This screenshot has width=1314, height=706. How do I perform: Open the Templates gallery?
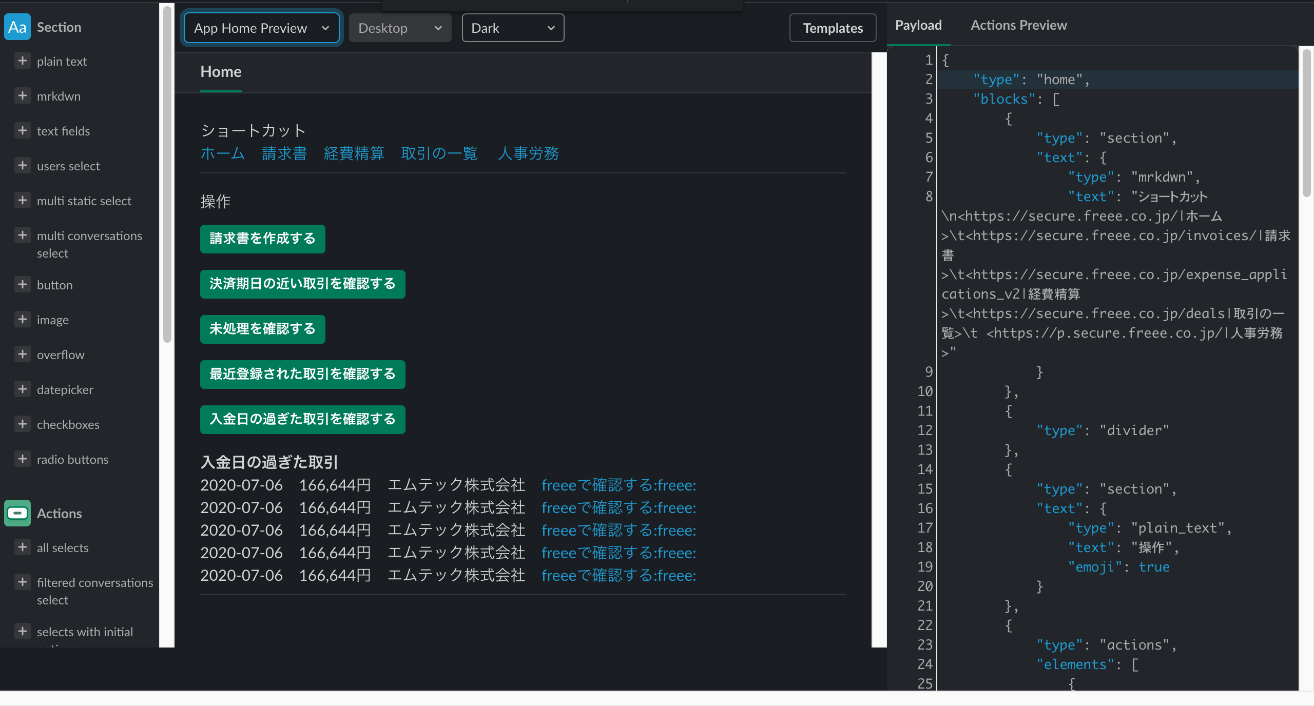pos(833,28)
